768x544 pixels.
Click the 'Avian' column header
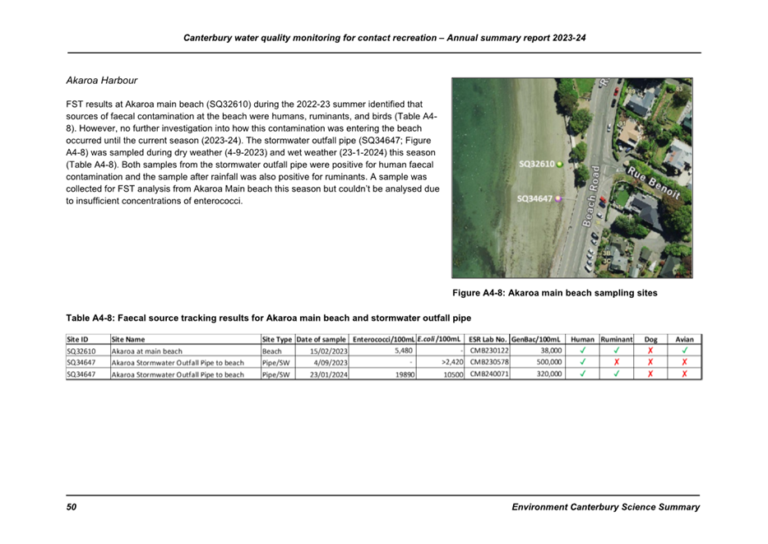point(684,339)
